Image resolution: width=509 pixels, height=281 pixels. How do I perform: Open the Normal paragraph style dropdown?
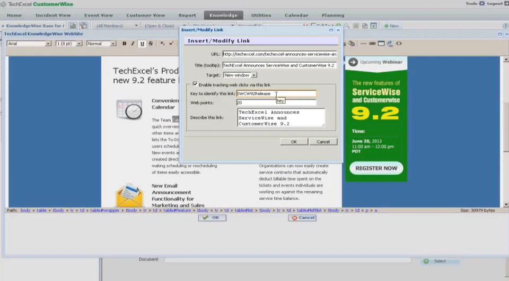tap(101, 44)
